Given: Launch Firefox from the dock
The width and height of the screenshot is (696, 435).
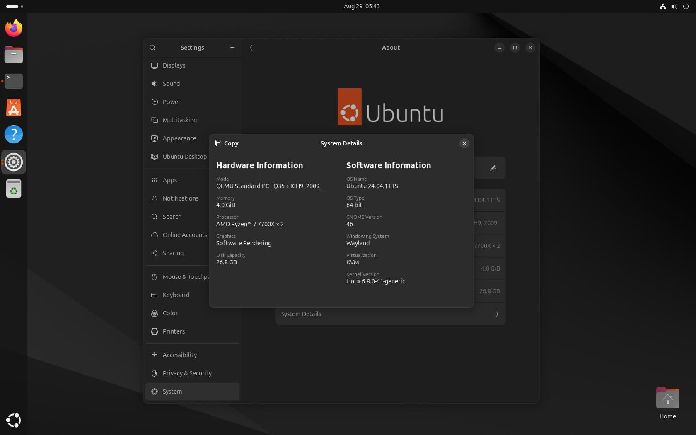Looking at the screenshot, I should point(13,28).
